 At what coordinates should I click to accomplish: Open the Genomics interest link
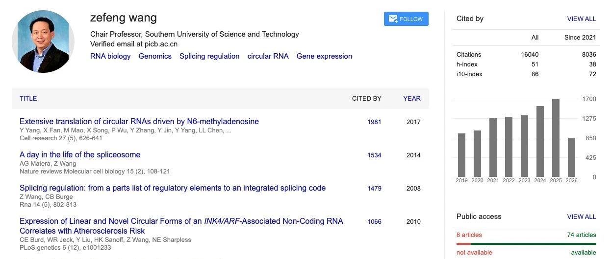(155, 56)
